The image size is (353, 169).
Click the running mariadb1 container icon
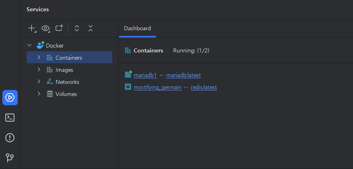coord(128,75)
